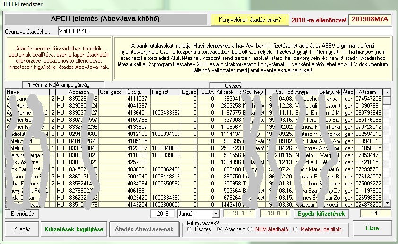Viewport: 398px width, 244px height.
Task: Click the SZJA column header
Action: tap(206, 92)
